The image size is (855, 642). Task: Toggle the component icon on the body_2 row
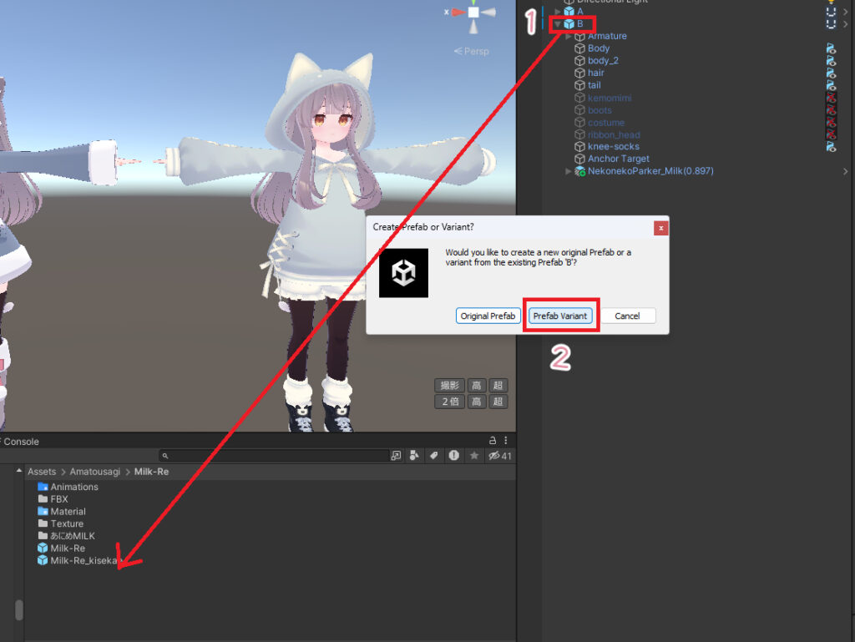[x=831, y=60]
